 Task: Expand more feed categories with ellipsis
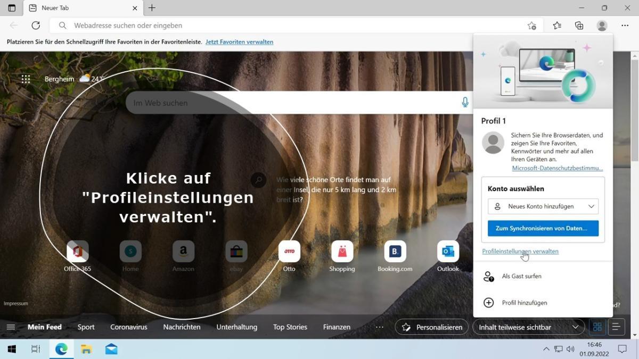[x=379, y=327]
